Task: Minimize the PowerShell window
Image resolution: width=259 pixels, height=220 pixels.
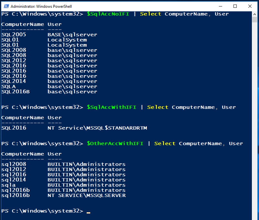Action: 220,6
